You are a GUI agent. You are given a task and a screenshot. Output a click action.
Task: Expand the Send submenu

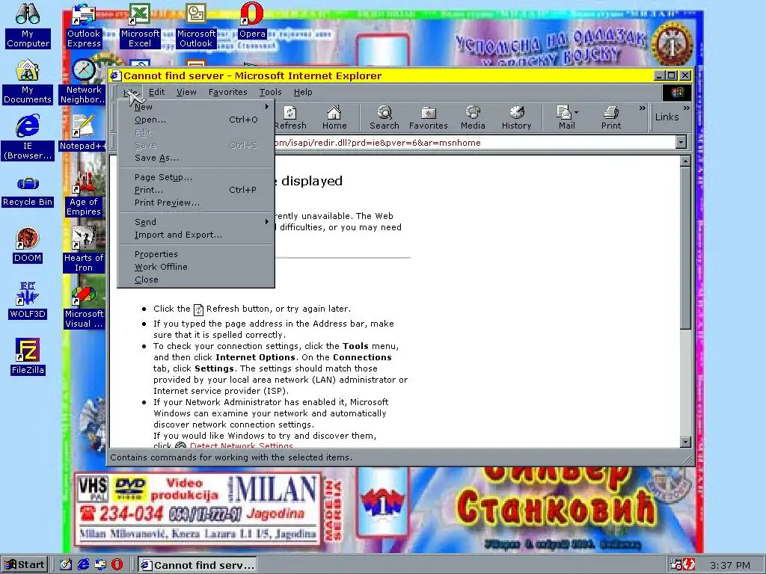click(196, 221)
